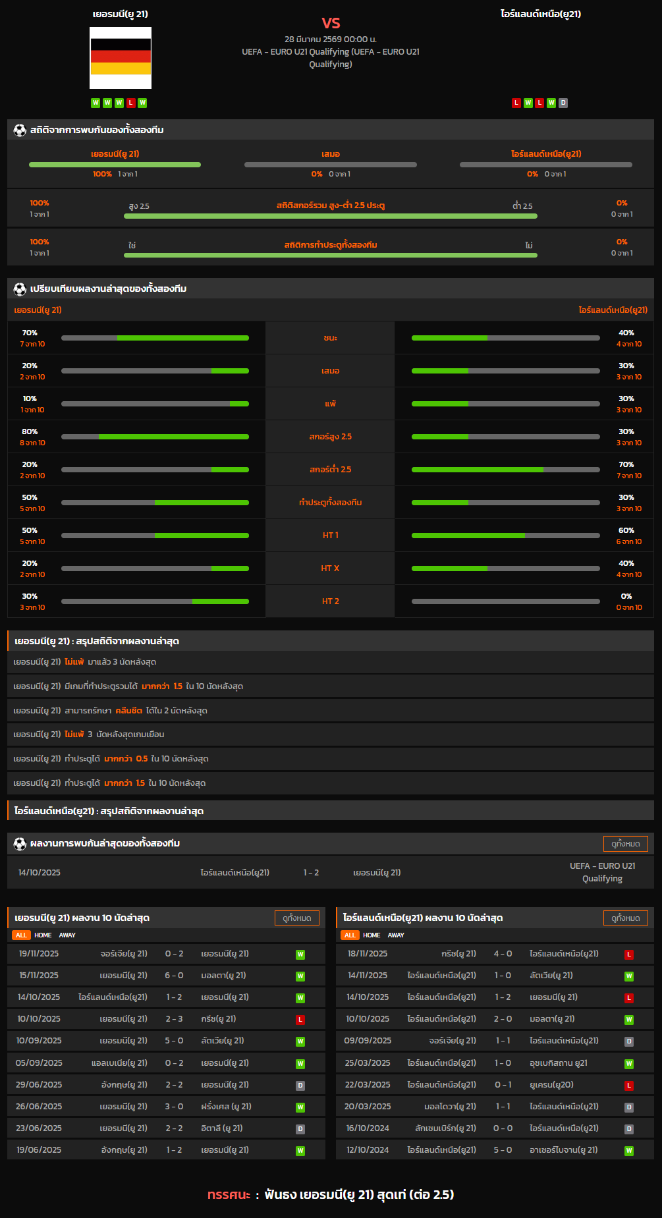
Task: Click the Germany 100% head-to-head win bar
Action: (x=115, y=165)
